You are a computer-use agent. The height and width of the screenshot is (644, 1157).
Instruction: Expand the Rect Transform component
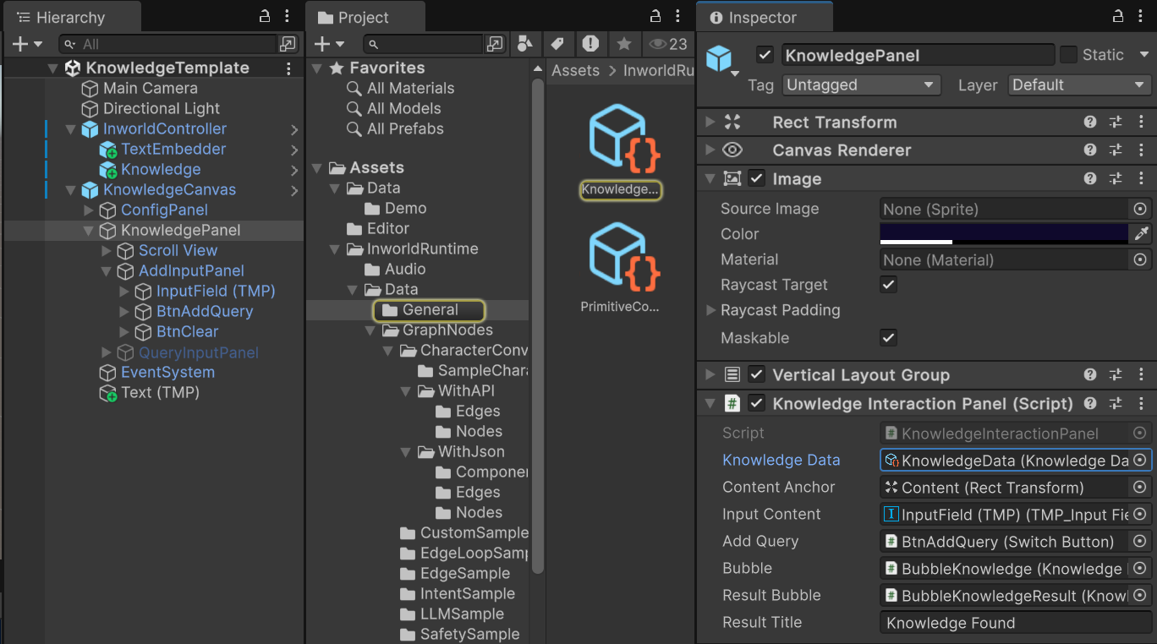[x=710, y=123]
